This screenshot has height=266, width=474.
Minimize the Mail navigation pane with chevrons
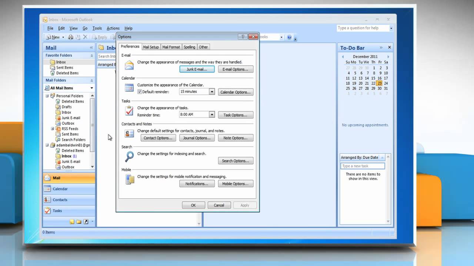point(91,48)
